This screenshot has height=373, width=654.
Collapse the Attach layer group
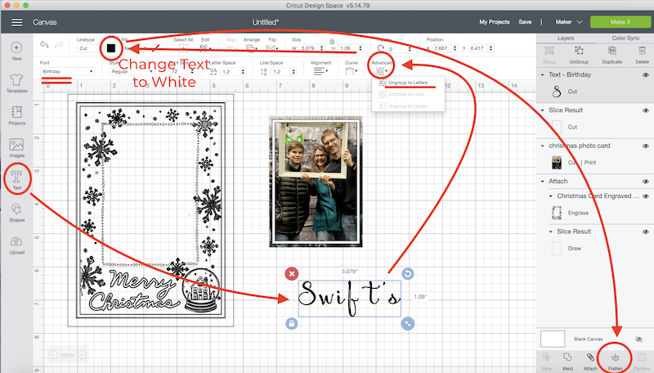[x=543, y=182]
